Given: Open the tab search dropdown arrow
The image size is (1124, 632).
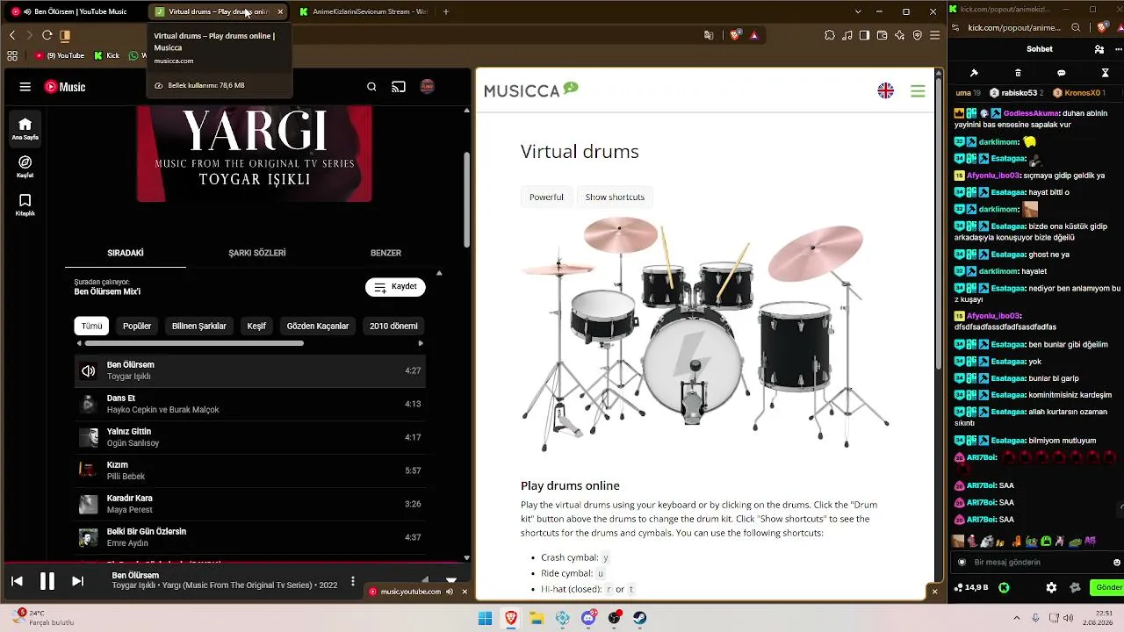Looking at the screenshot, I should [858, 11].
